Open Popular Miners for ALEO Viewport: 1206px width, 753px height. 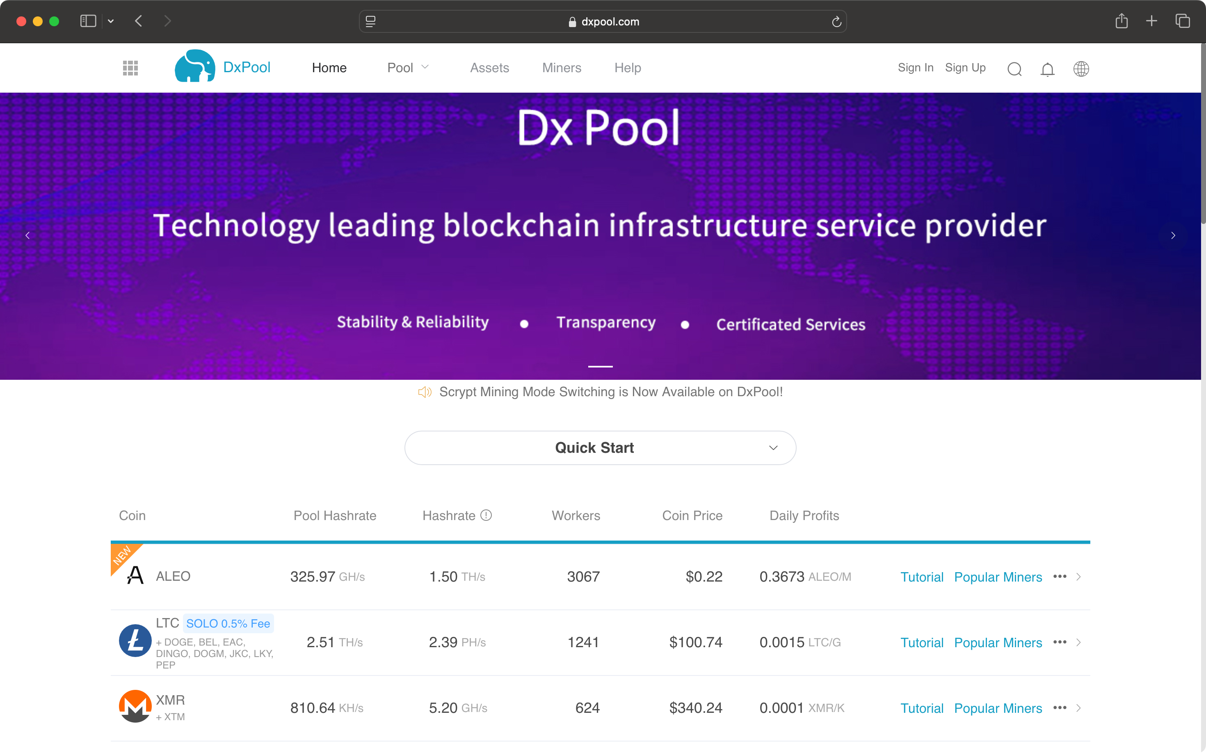point(998,577)
